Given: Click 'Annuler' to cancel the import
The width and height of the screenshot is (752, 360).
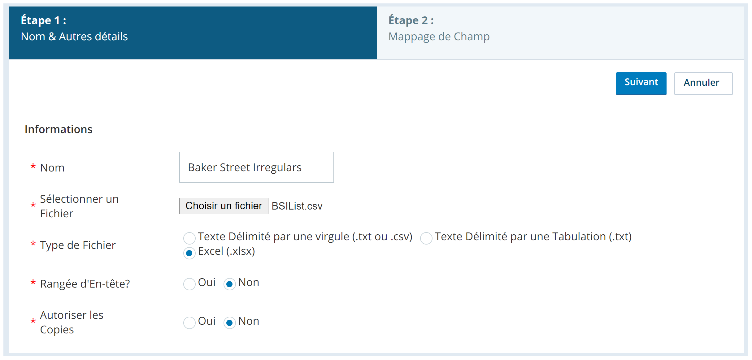Looking at the screenshot, I should (702, 82).
